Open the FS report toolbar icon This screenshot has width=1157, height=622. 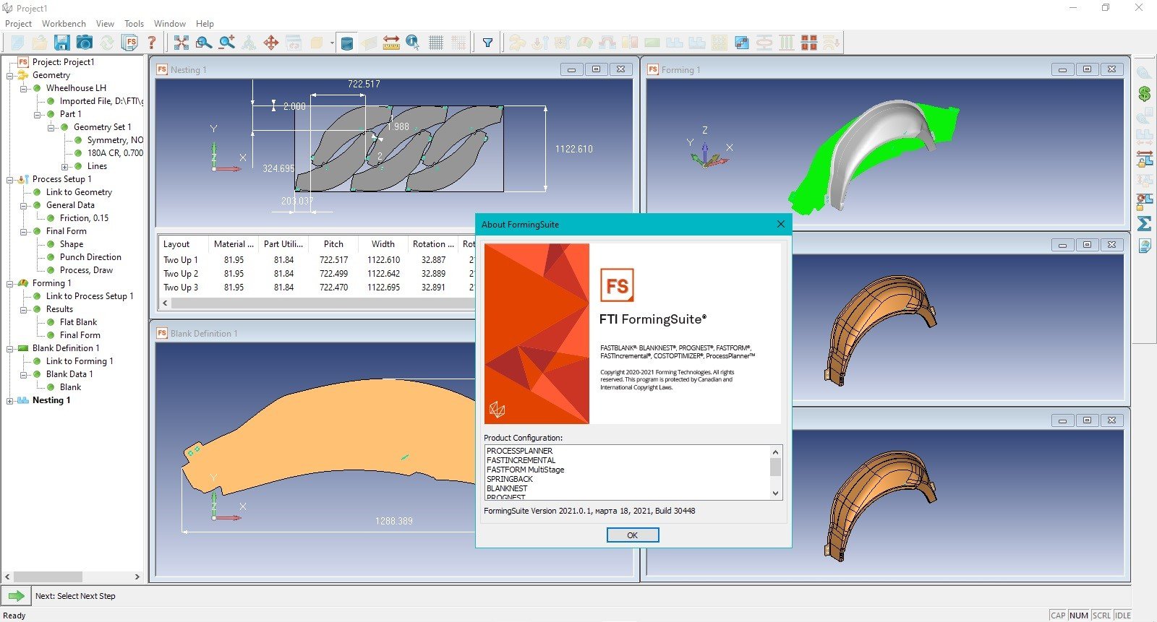click(130, 43)
